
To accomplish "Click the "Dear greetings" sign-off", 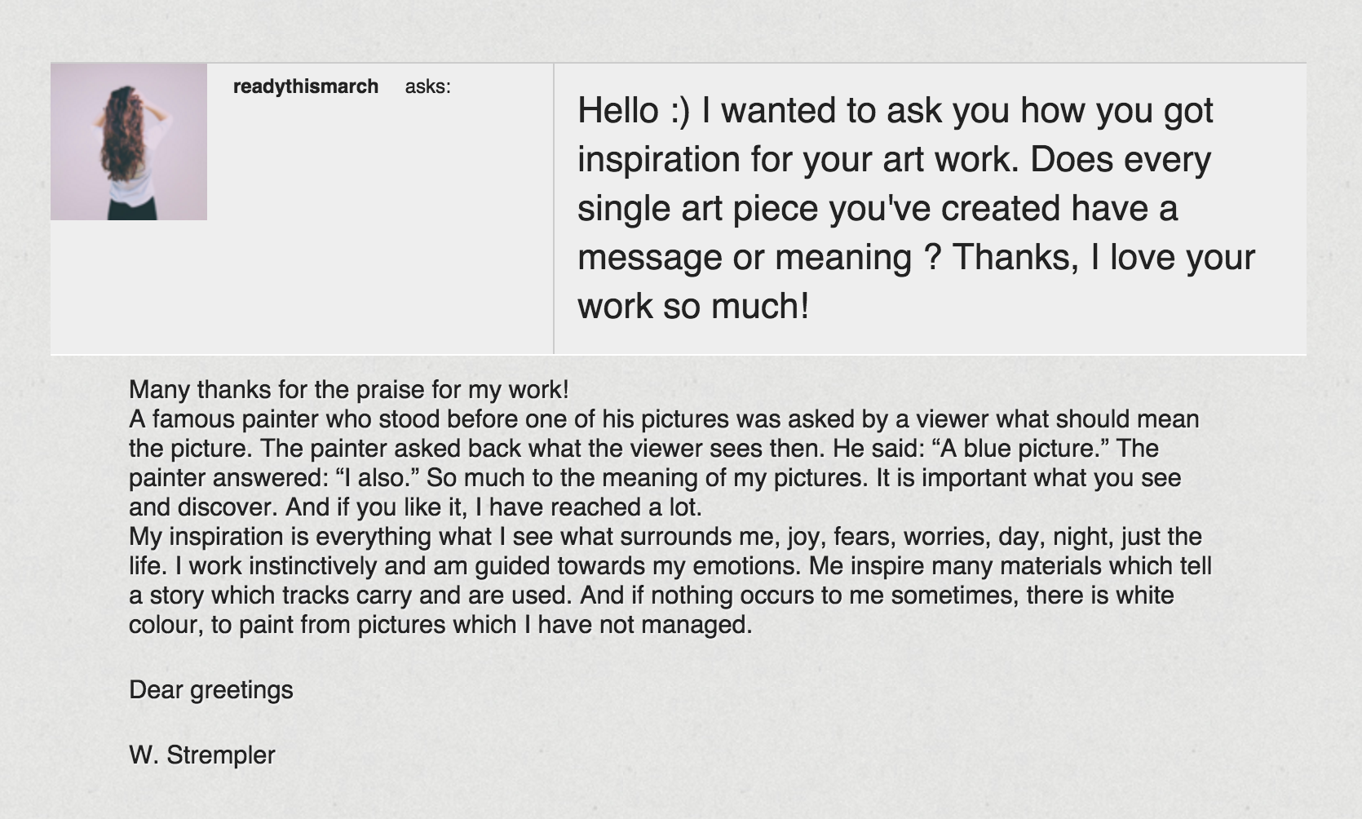I will 211,690.
